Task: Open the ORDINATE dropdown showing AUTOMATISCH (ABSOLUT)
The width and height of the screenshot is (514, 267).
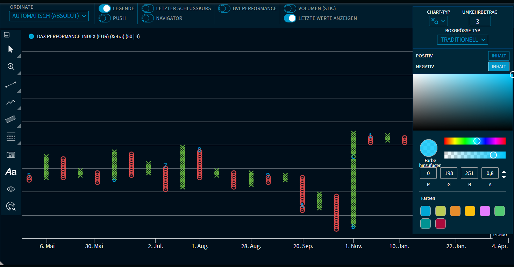Action: click(49, 16)
